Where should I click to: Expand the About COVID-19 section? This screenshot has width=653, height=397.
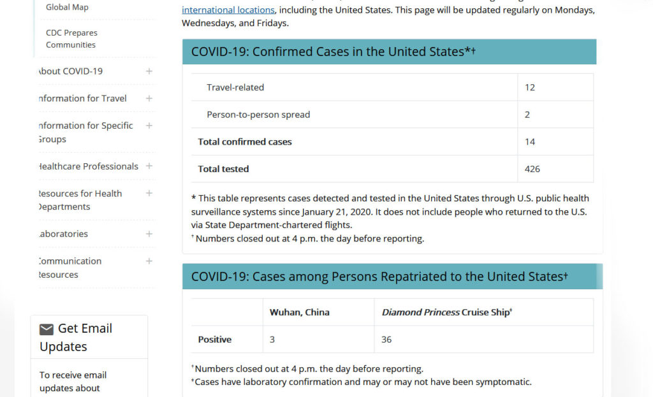click(149, 71)
